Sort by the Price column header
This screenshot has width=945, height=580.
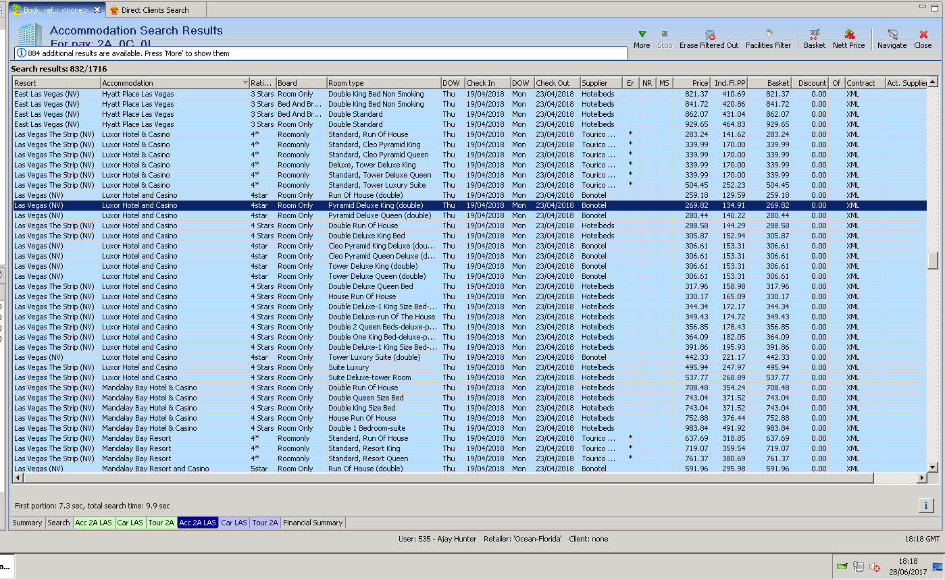692,83
